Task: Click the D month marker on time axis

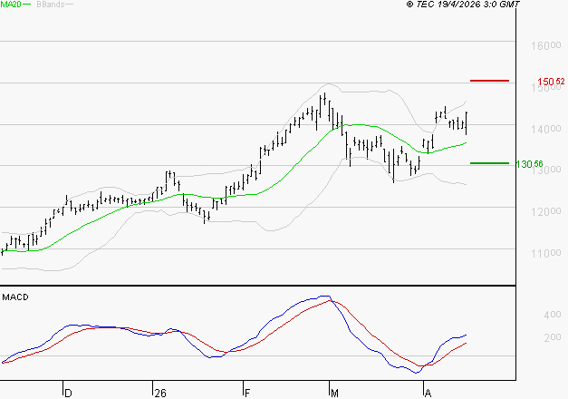Action: (x=68, y=393)
